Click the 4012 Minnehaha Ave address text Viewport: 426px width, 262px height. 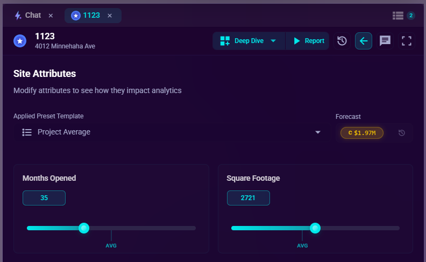click(65, 46)
